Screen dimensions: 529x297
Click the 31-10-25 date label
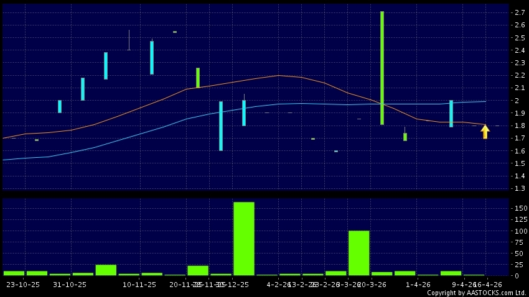(x=69, y=285)
